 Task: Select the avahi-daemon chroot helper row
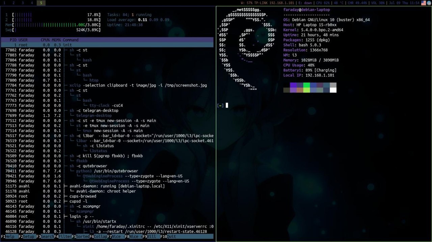click(107, 191)
